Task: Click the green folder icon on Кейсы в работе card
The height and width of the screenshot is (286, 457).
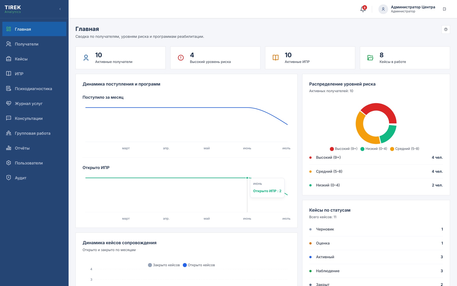Action: coord(370,58)
